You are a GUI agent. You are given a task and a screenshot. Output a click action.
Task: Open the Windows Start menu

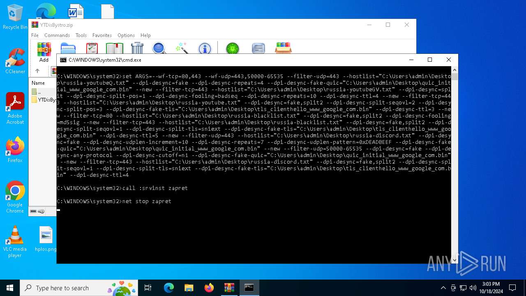click(10, 288)
